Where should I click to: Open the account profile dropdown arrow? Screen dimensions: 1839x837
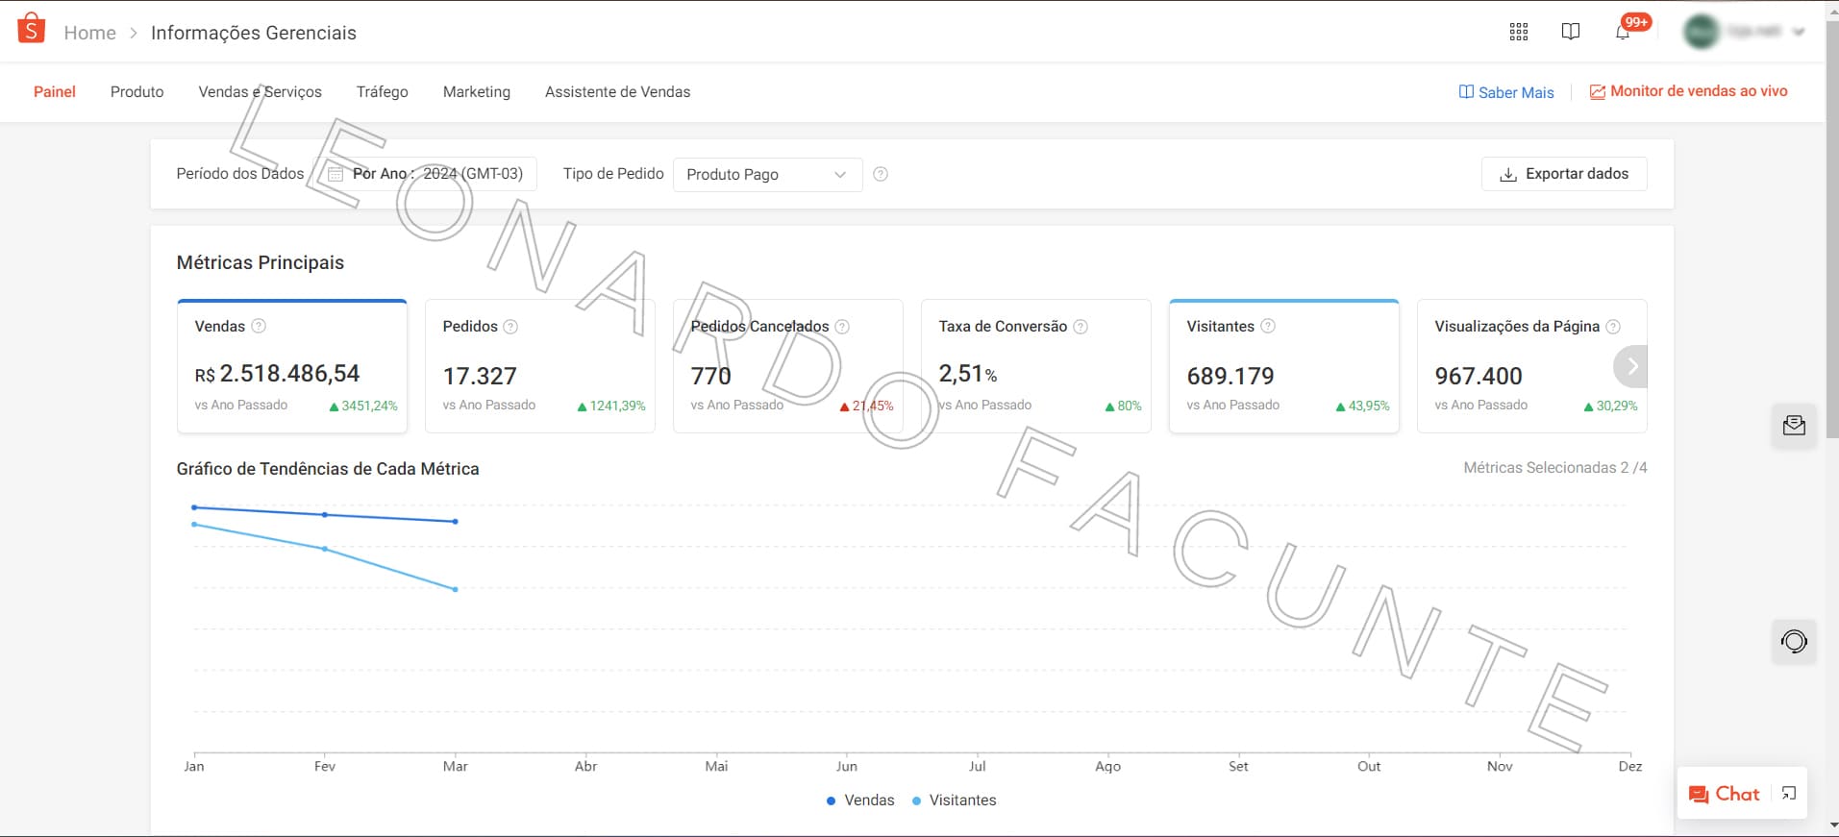(1799, 32)
